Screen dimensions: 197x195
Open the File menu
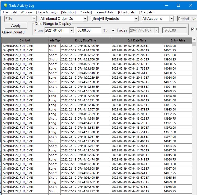[x=5, y=12]
